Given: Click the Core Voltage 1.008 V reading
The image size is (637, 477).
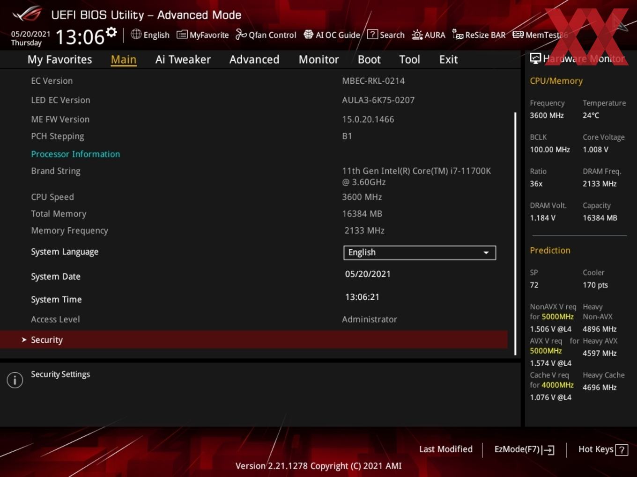Looking at the screenshot, I should click(595, 150).
